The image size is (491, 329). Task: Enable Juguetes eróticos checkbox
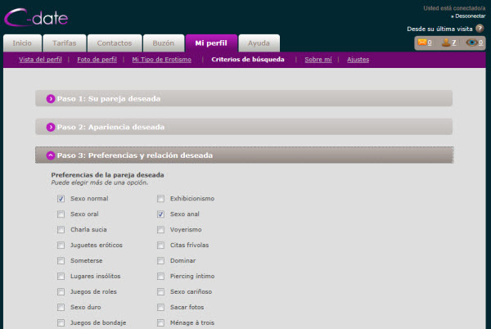click(x=61, y=245)
